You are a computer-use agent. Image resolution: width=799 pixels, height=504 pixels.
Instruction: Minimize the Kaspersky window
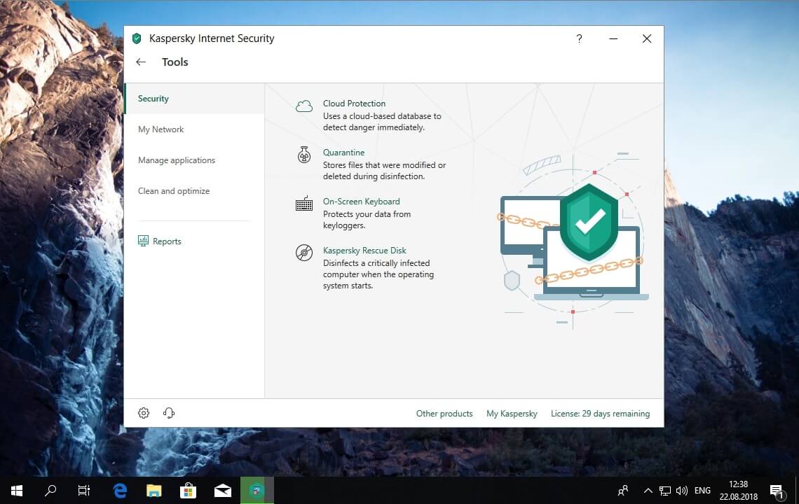click(613, 38)
